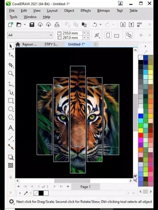
Task: Paste from clipboard icon
Action: [x=84, y=25]
